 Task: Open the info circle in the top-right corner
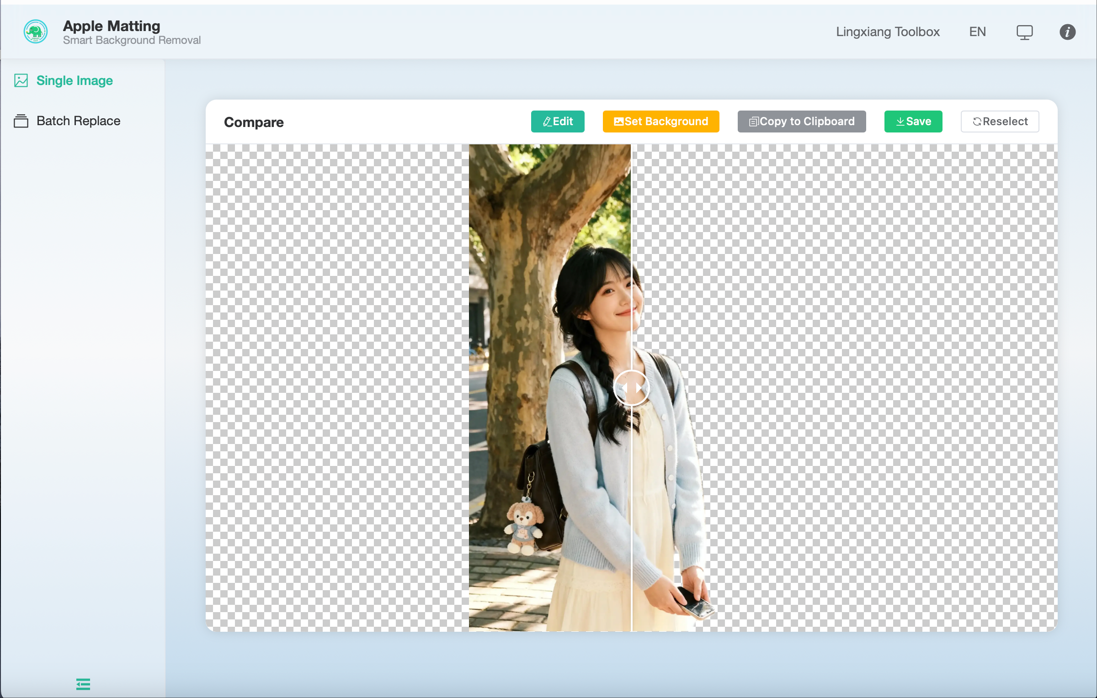coord(1068,32)
